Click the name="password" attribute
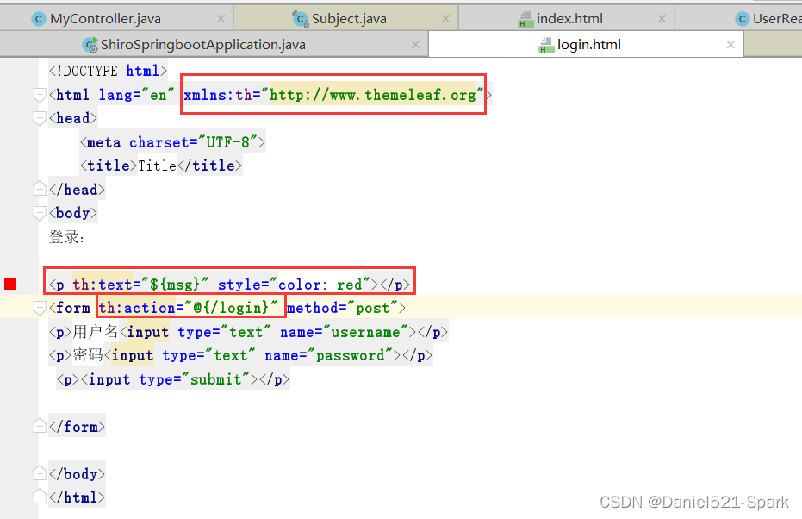This screenshot has width=802, height=519. [x=328, y=355]
